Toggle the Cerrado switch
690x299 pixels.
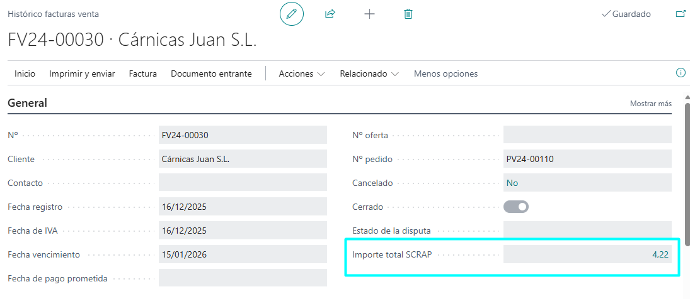(x=515, y=207)
